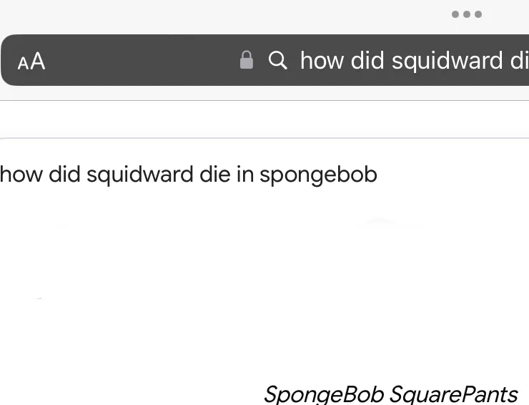Image resolution: width=529 pixels, height=405 pixels.
Task: Open the AA page format menu
Action: (31, 62)
